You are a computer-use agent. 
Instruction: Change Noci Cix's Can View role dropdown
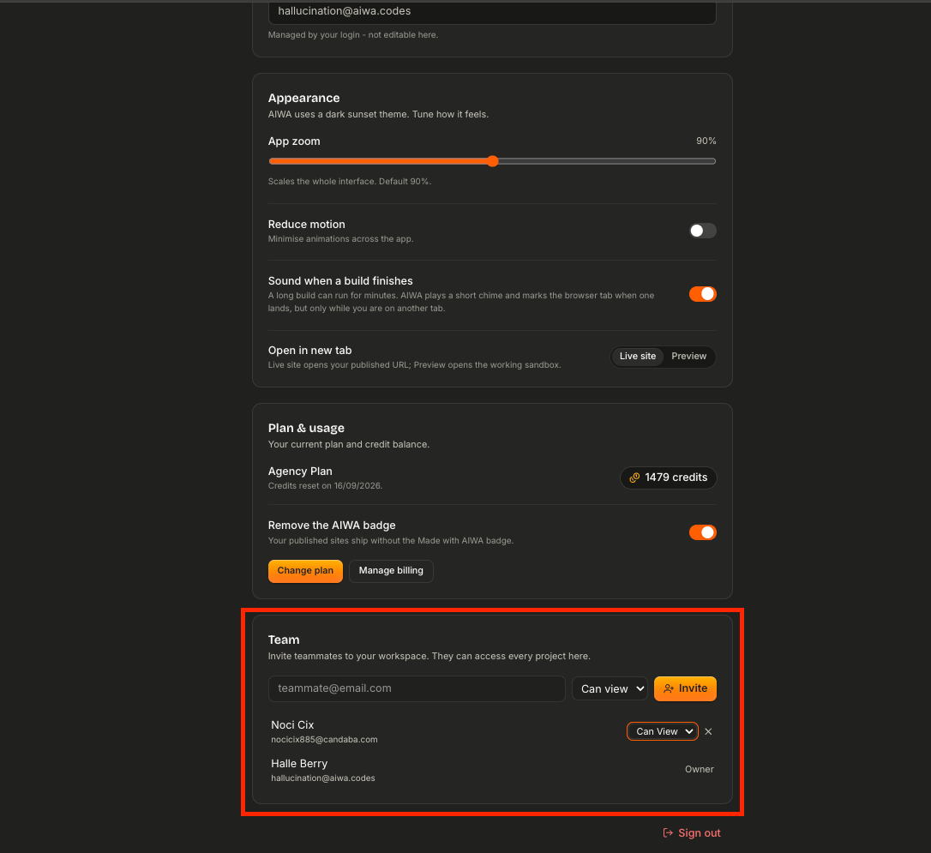click(x=662, y=731)
